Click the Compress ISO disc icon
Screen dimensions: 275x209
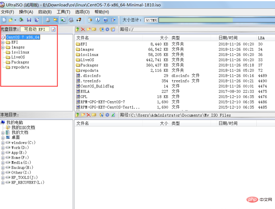71,20
